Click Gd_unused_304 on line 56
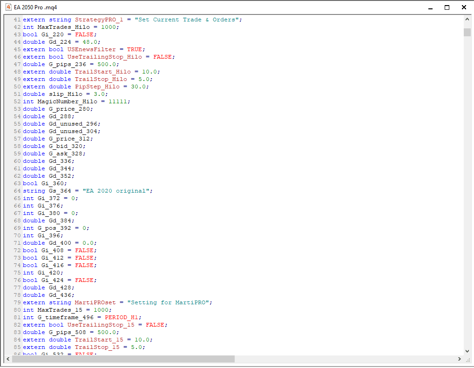474x368 pixels. pos(73,131)
